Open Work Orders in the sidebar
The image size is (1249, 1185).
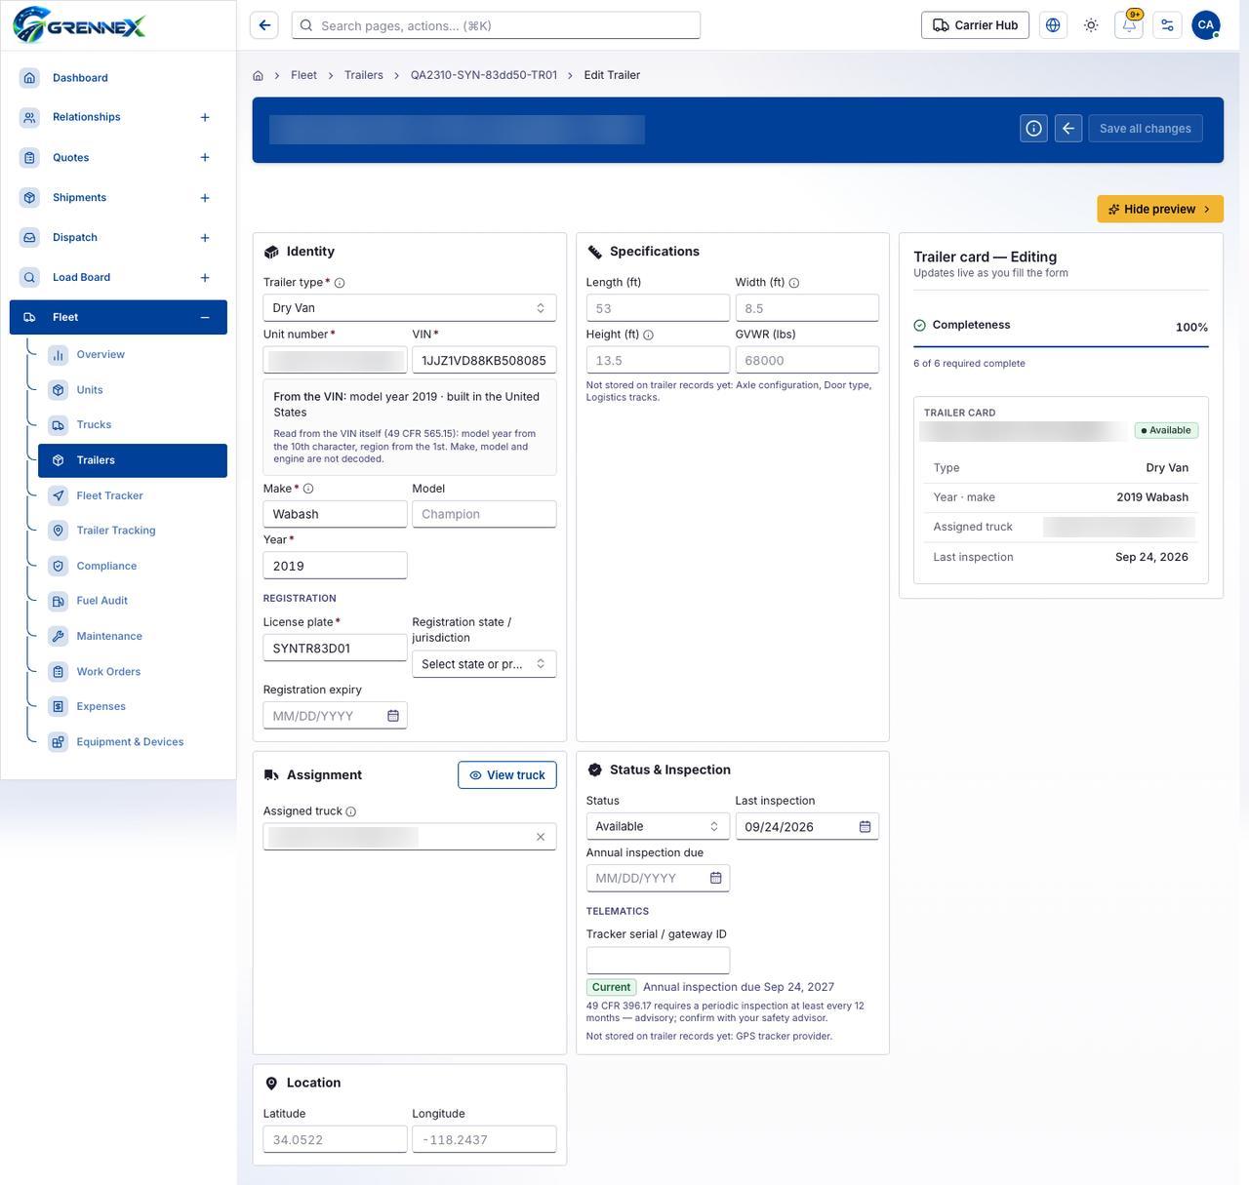click(x=133, y=671)
